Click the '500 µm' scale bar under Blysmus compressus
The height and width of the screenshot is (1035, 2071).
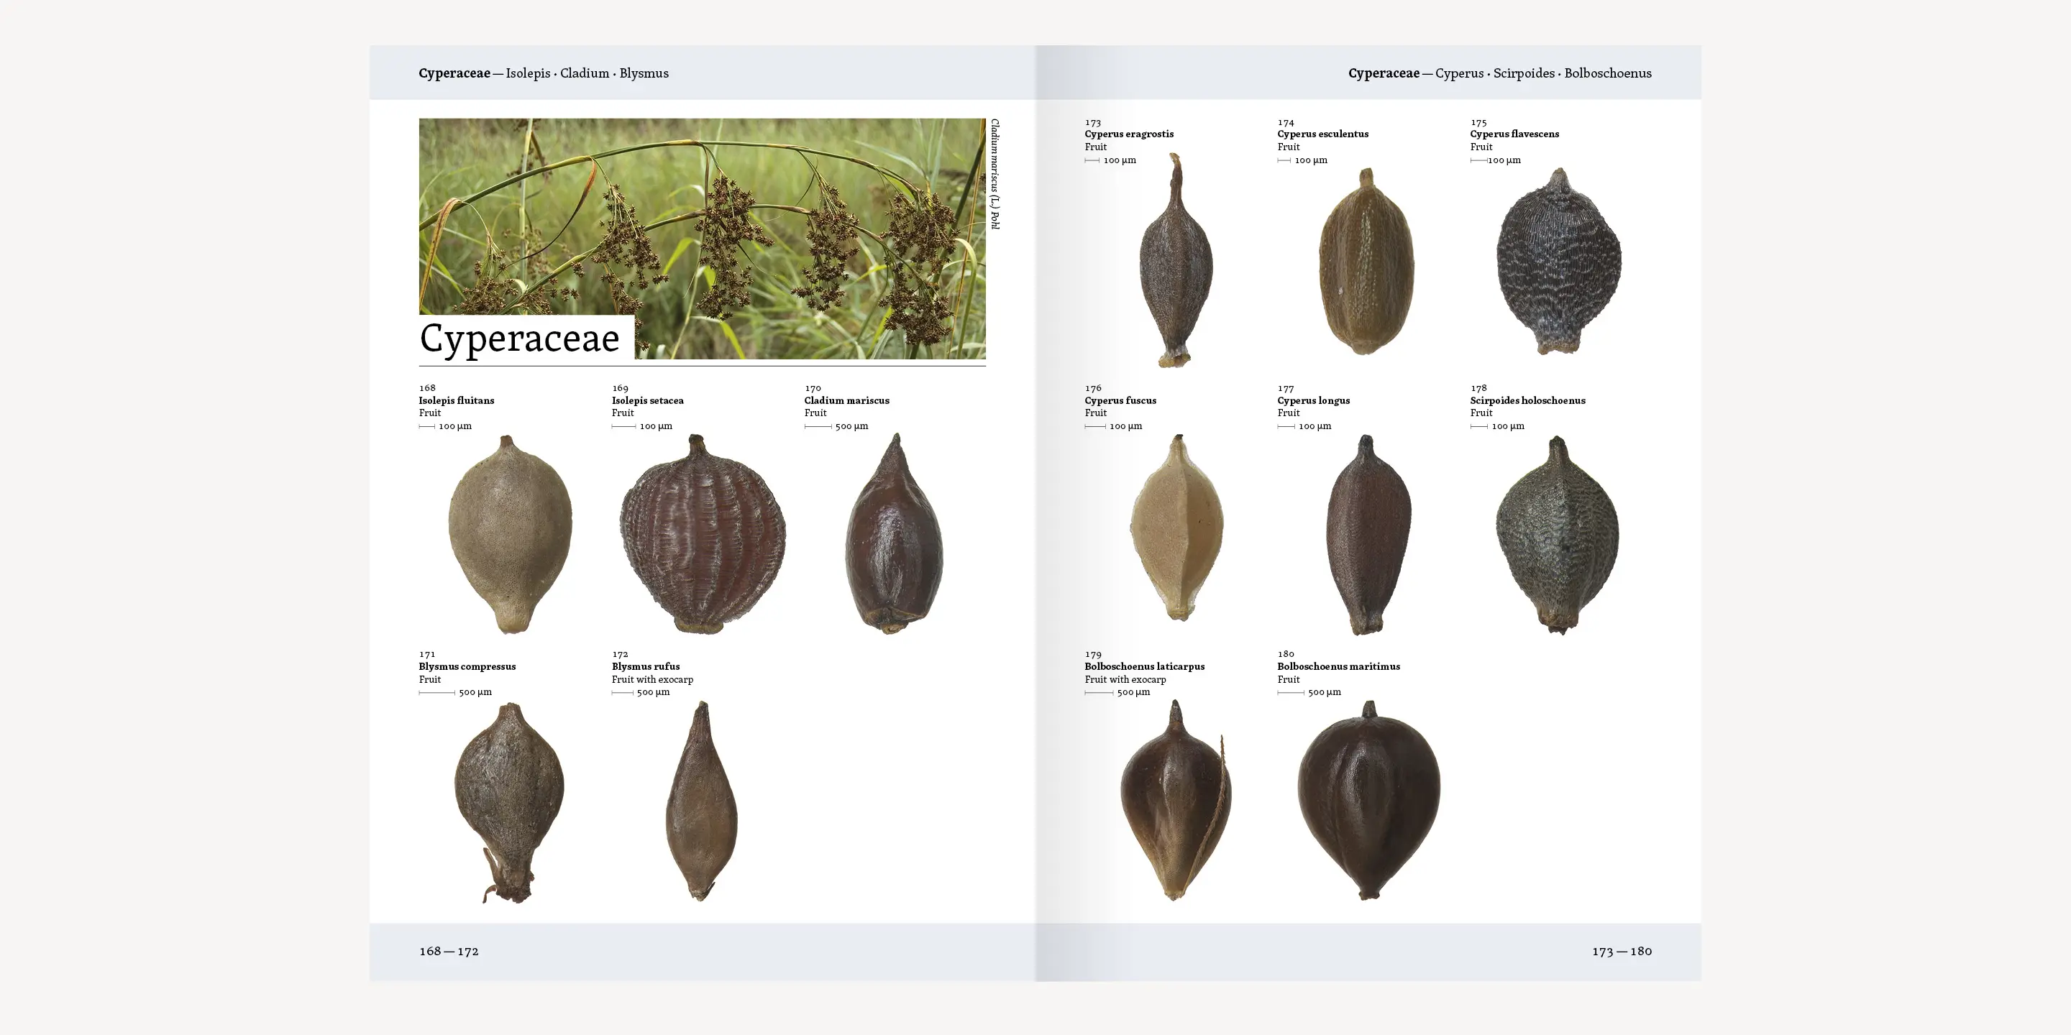tap(455, 693)
